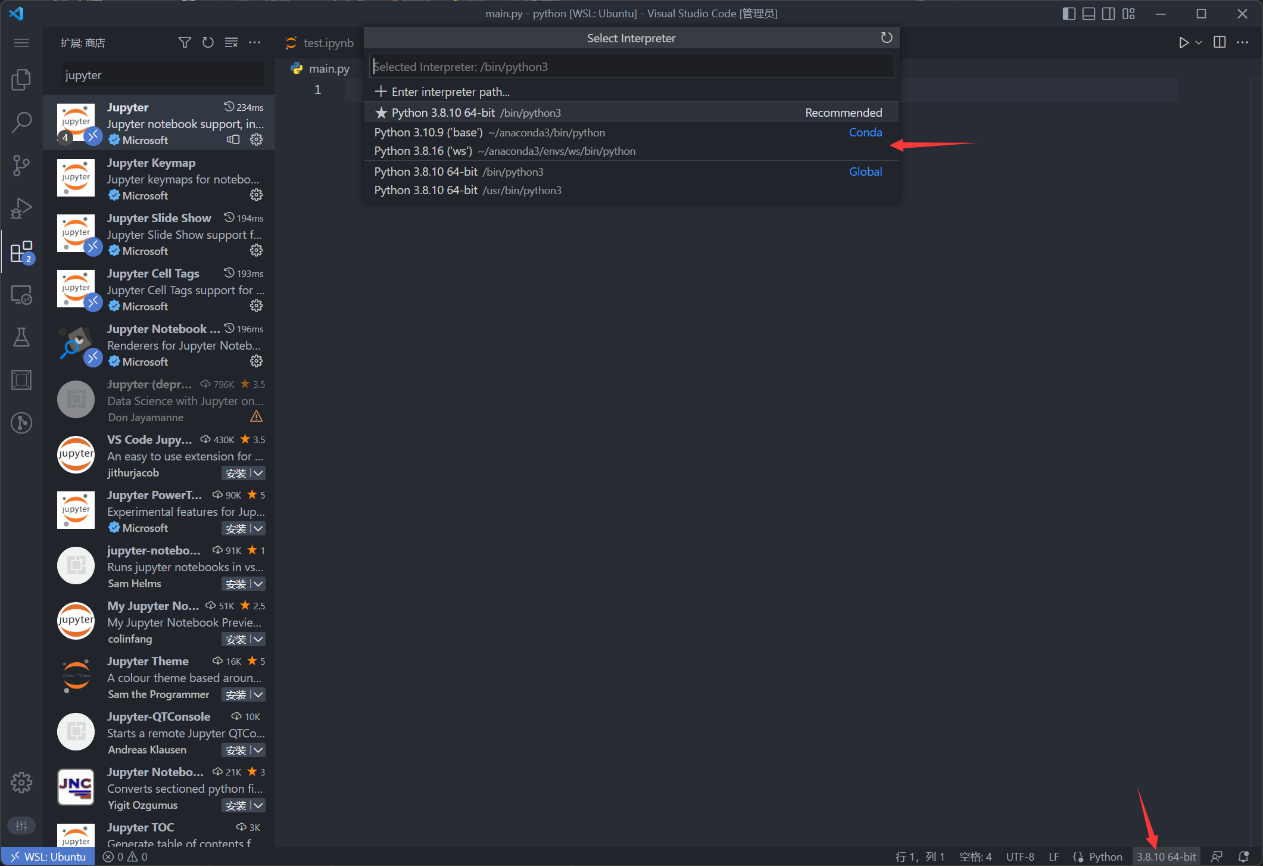Open the Testing flask view
The width and height of the screenshot is (1263, 866).
[21, 337]
